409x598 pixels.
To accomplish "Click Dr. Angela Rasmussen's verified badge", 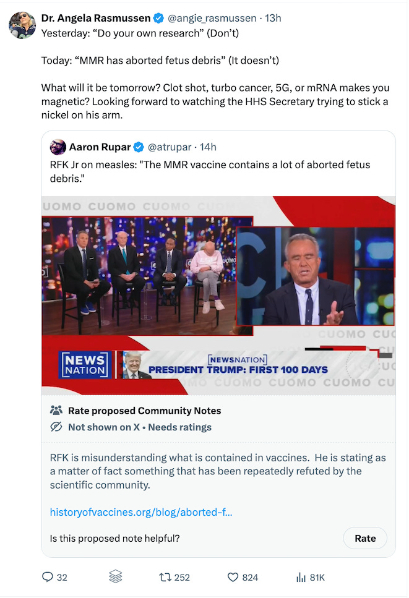I will pos(158,18).
